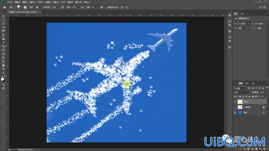Select the Horizontal Type tool
This screenshot has height=151, width=269.
click(x=3, y=50)
